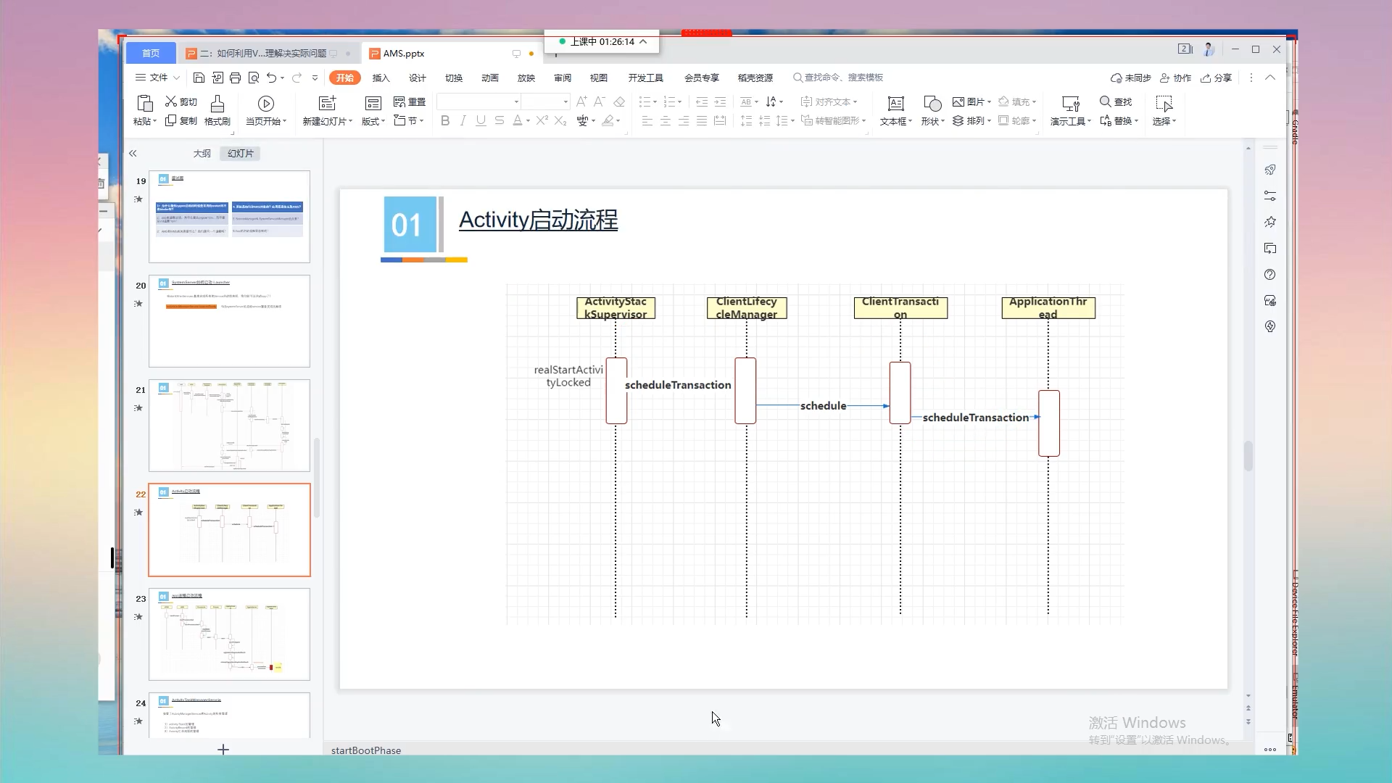Click the Shapes (形状) icon

point(932,104)
